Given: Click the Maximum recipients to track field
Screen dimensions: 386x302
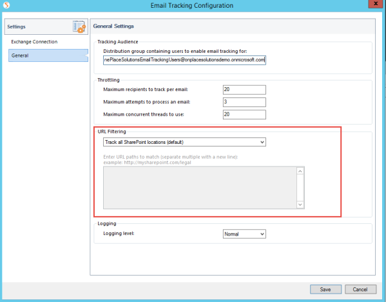Looking at the screenshot, I should click(x=244, y=90).
